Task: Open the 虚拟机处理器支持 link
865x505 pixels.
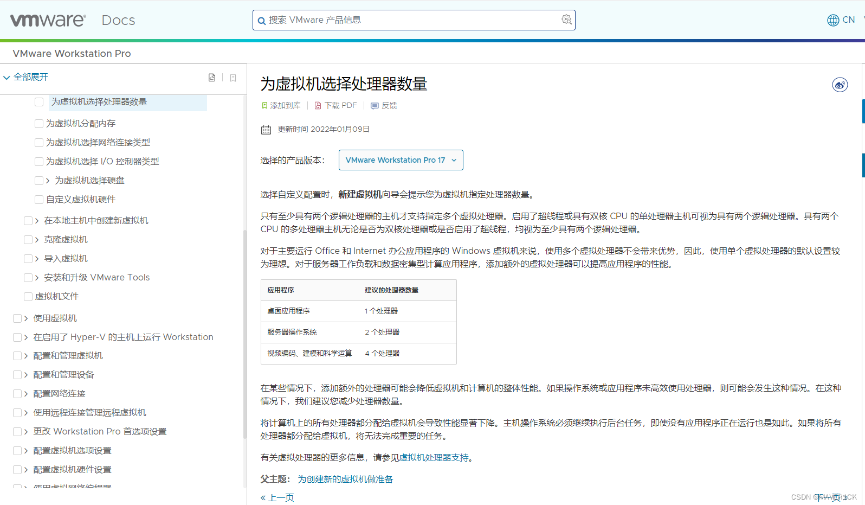Action: tap(434, 458)
